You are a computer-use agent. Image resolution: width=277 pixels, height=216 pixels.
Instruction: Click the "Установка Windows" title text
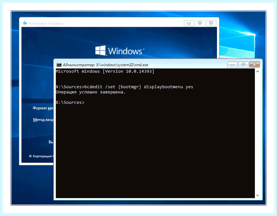click(x=46, y=24)
